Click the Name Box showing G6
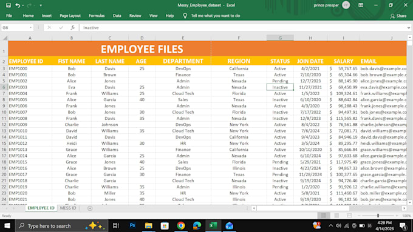The width and height of the screenshot is (413, 232). [x=15, y=28]
